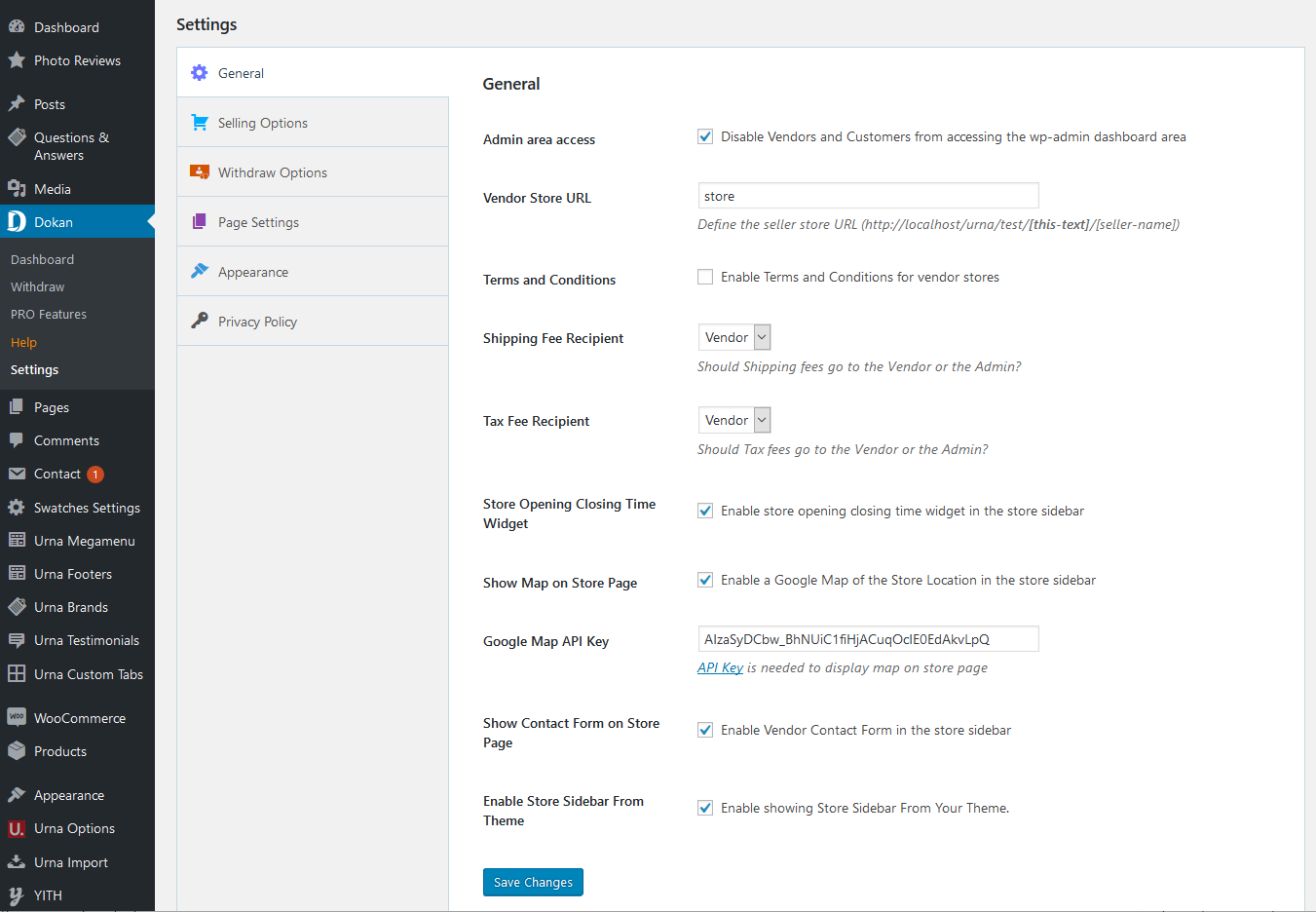Image resolution: width=1316 pixels, height=912 pixels.
Task: Toggle store opening closing time widget checkbox
Action: (705, 511)
